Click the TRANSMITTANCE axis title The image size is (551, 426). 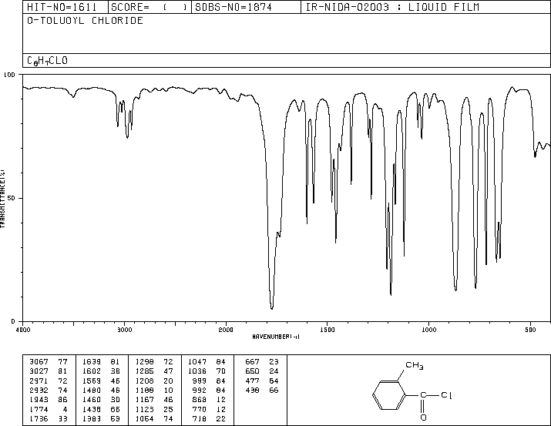[x=2, y=199]
